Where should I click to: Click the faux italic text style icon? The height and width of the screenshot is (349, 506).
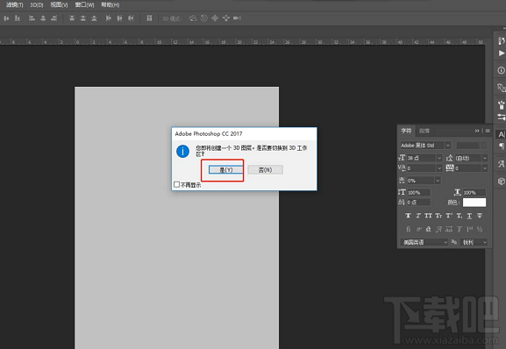tap(418, 216)
